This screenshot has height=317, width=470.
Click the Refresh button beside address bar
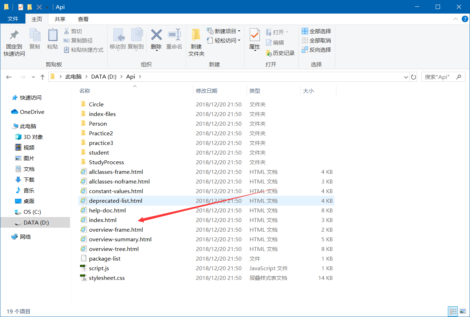point(414,77)
